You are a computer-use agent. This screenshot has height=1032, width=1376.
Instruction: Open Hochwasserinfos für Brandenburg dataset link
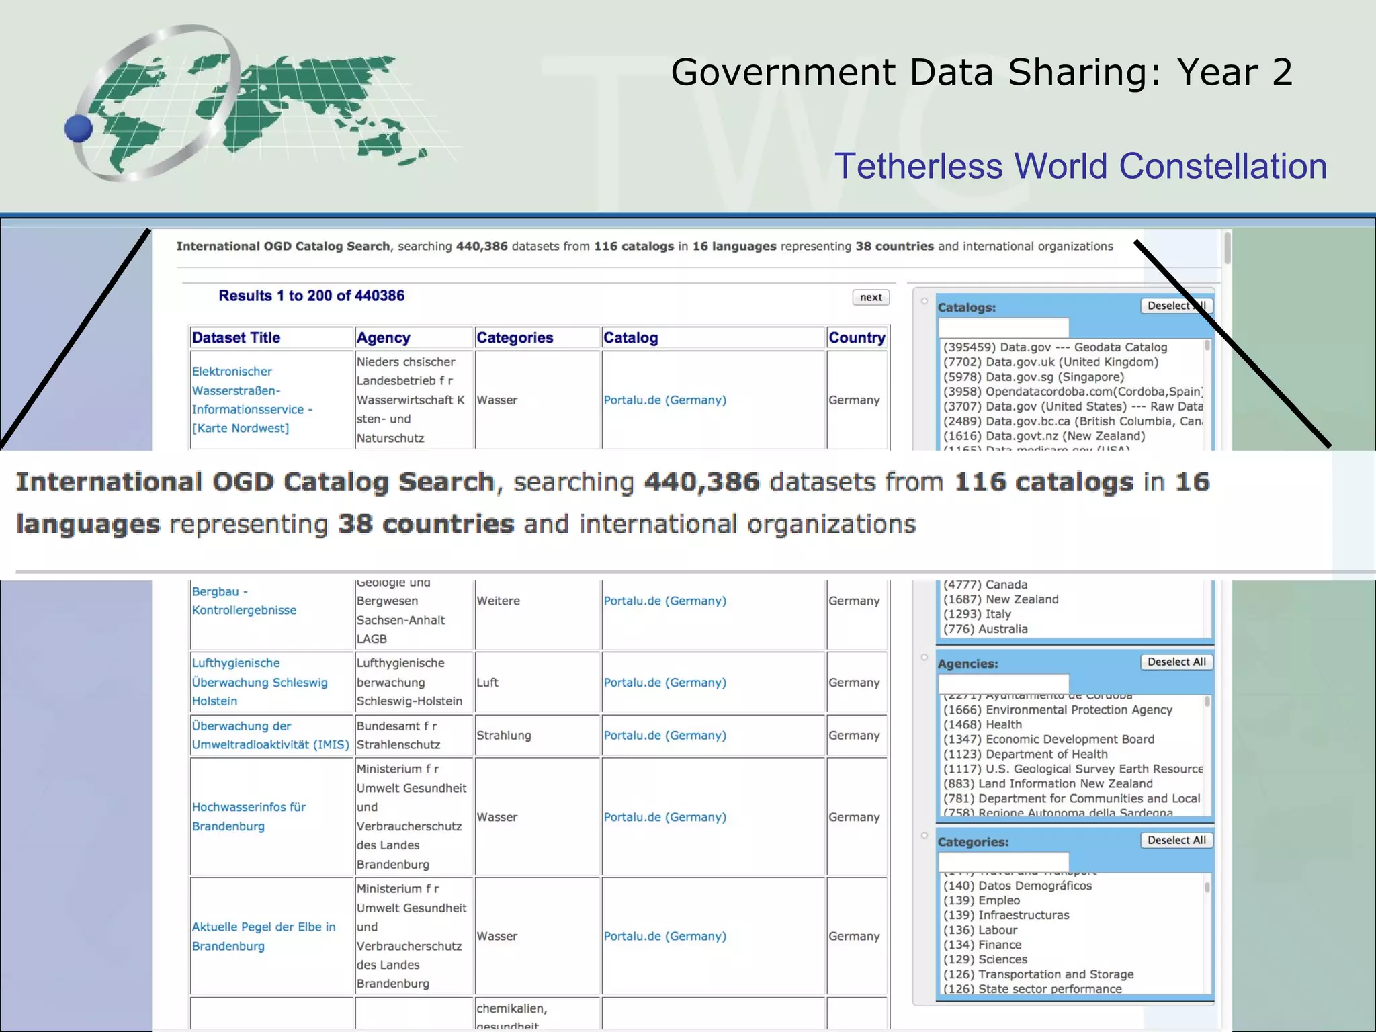249,816
